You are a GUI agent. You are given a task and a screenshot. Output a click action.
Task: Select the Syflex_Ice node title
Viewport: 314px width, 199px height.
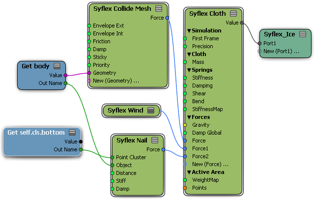(x=279, y=34)
